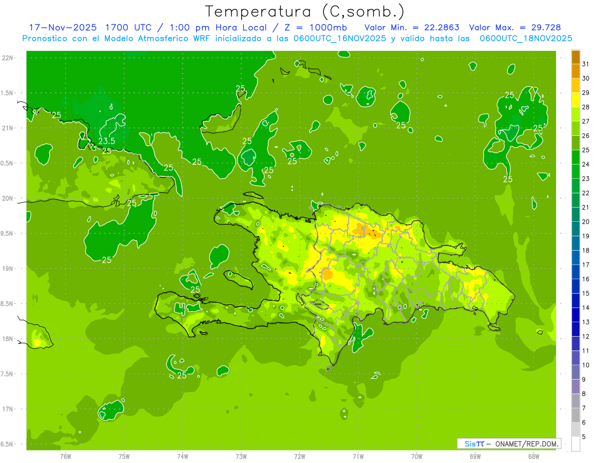The image size is (599, 463).
Task: Click the '31' value on color scale
Action: [x=586, y=64]
